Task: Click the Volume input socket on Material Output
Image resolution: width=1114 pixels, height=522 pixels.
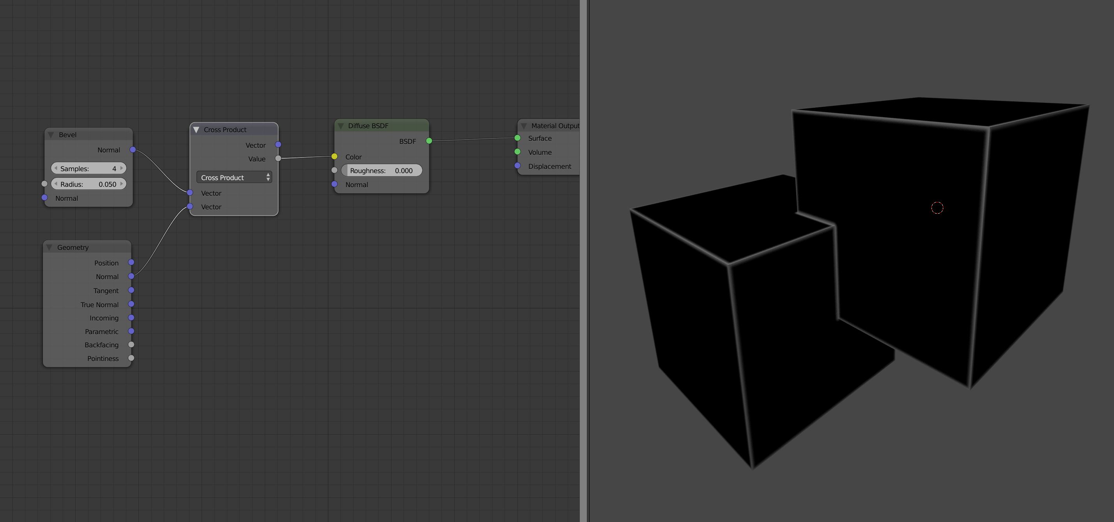Action: (x=518, y=151)
